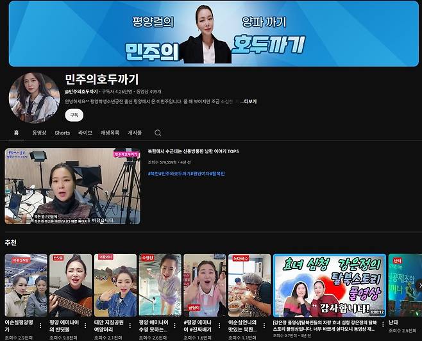
Task: Click the title 평양 예미나이의 반딧불
Action: (x=64, y=326)
